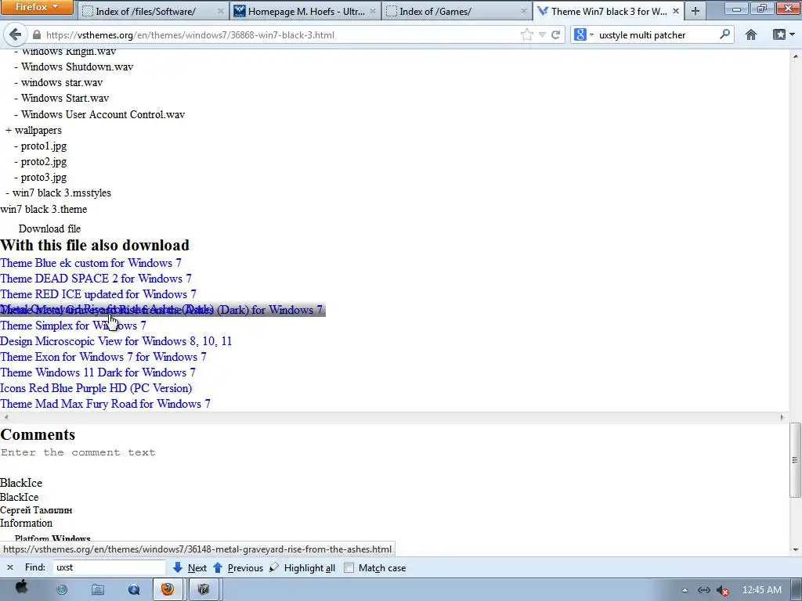The width and height of the screenshot is (802, 601).
Task: Click the address bar URL field
Action: [280, 34]
